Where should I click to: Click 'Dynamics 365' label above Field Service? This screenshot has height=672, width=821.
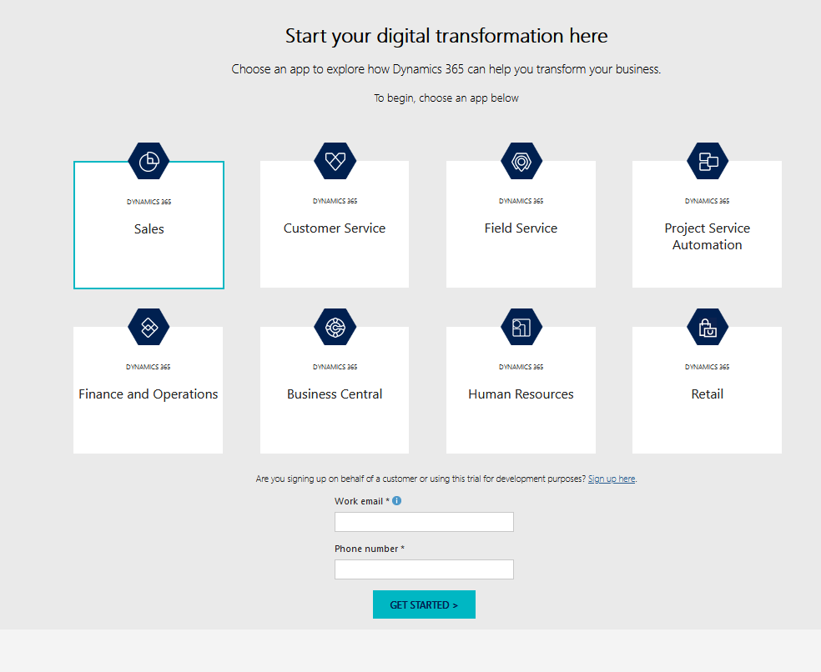click(x=521, y=201)
